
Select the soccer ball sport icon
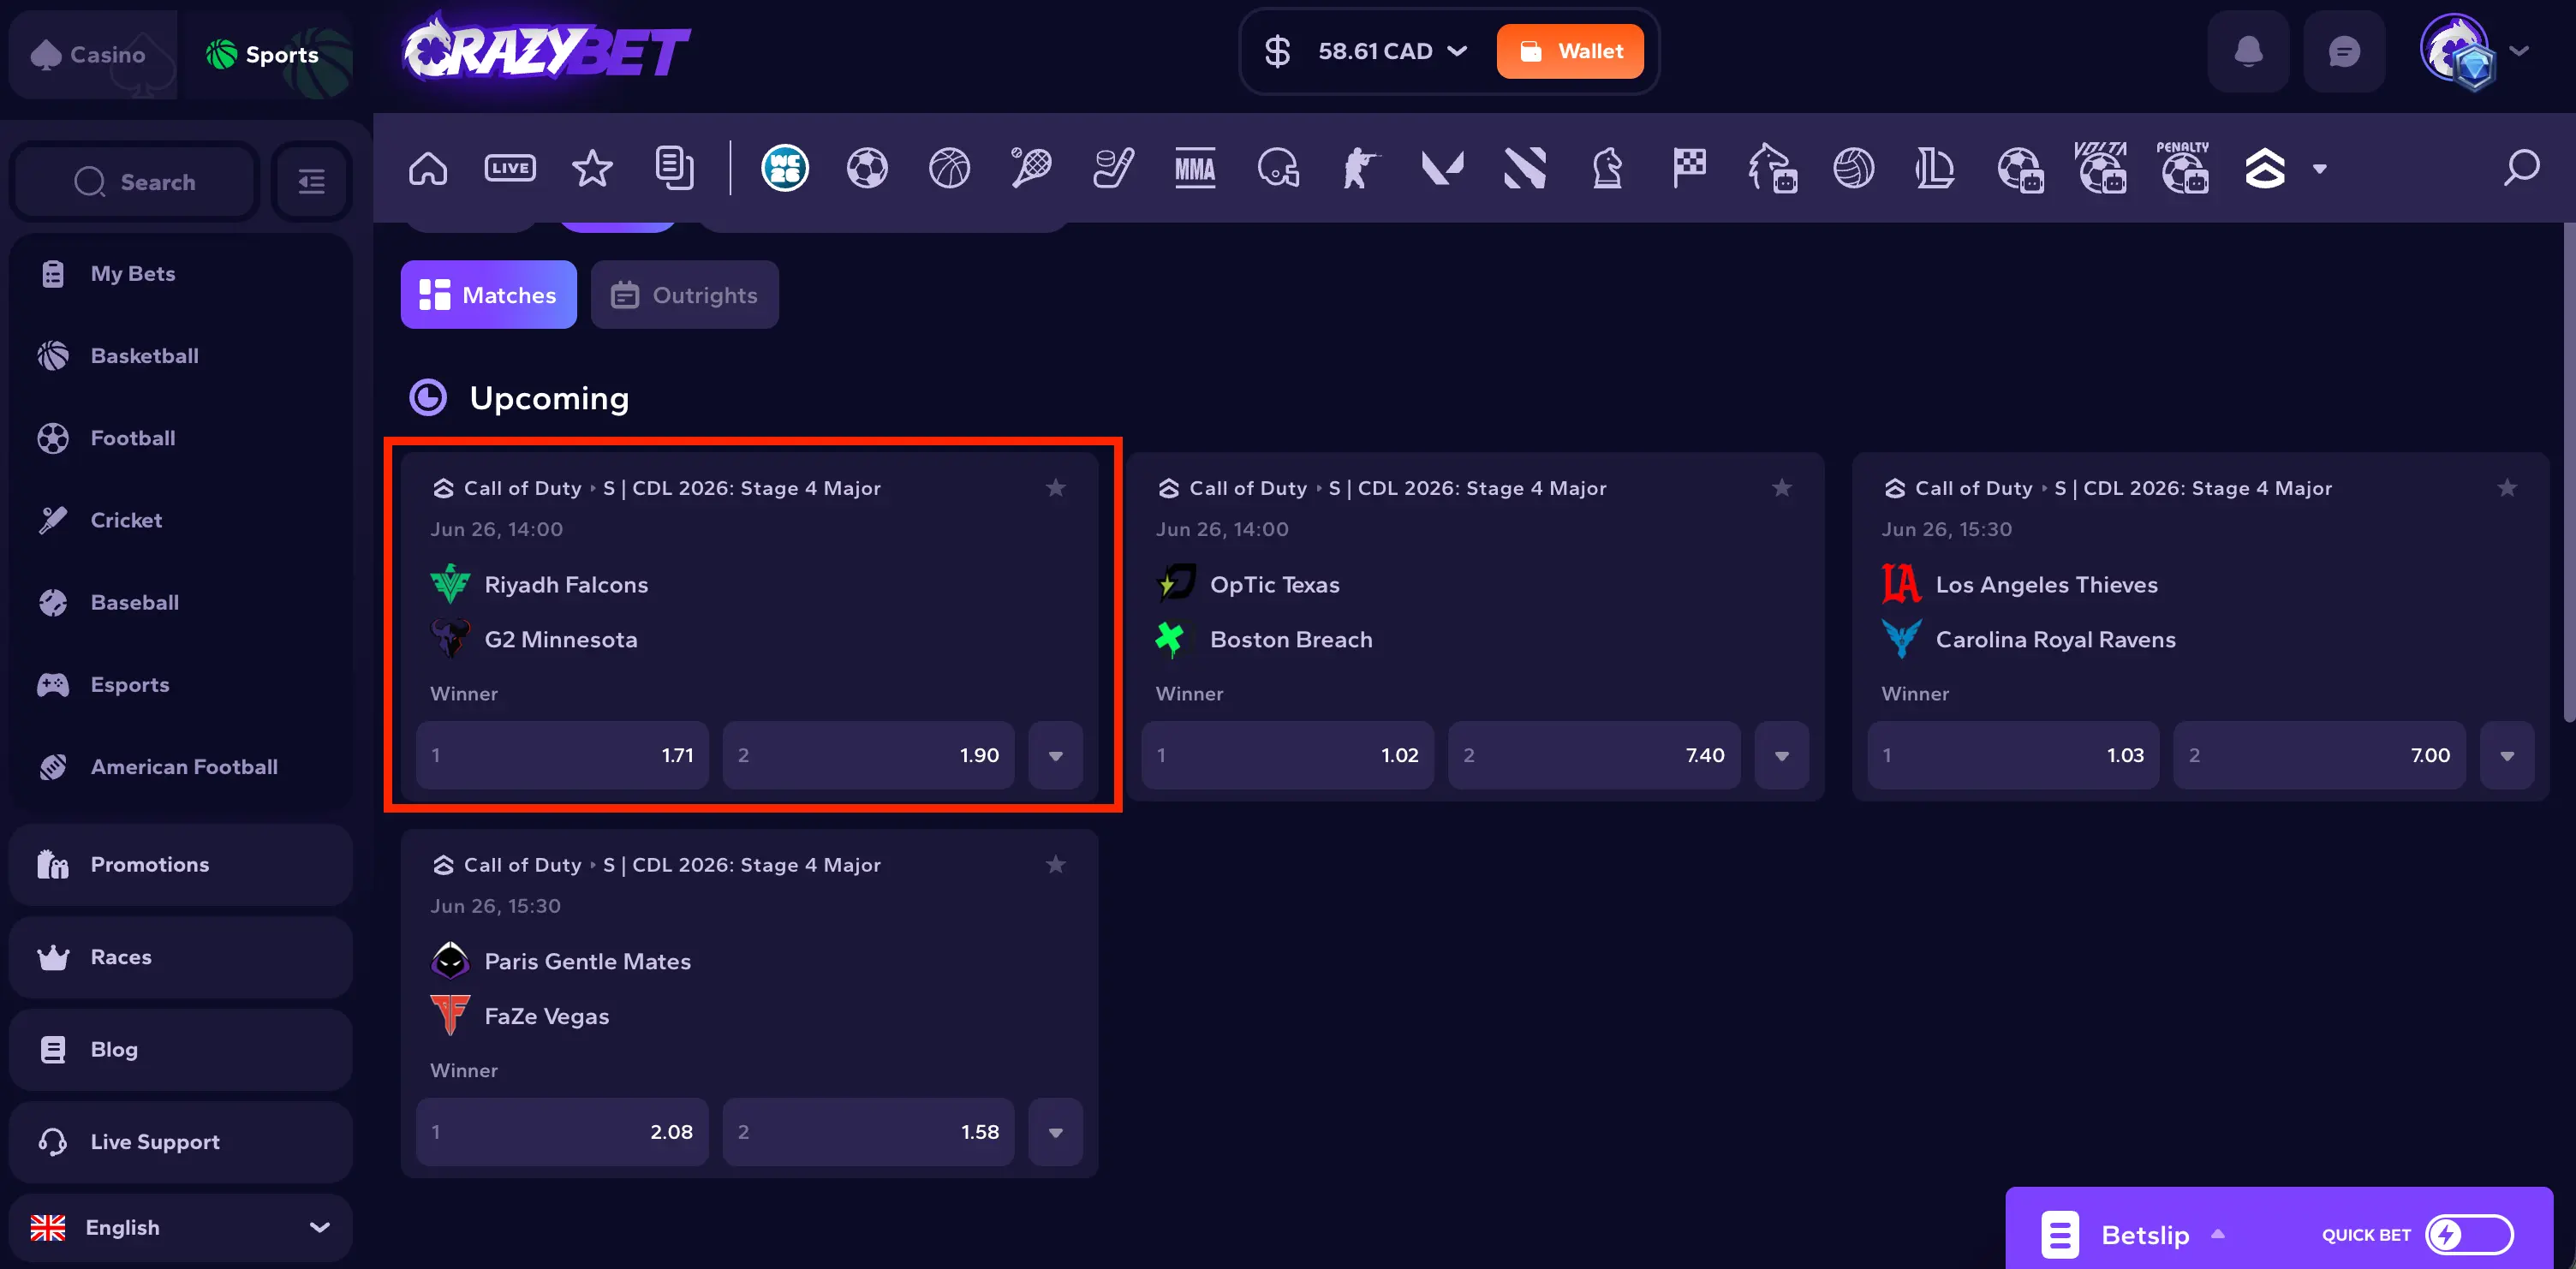867,168
